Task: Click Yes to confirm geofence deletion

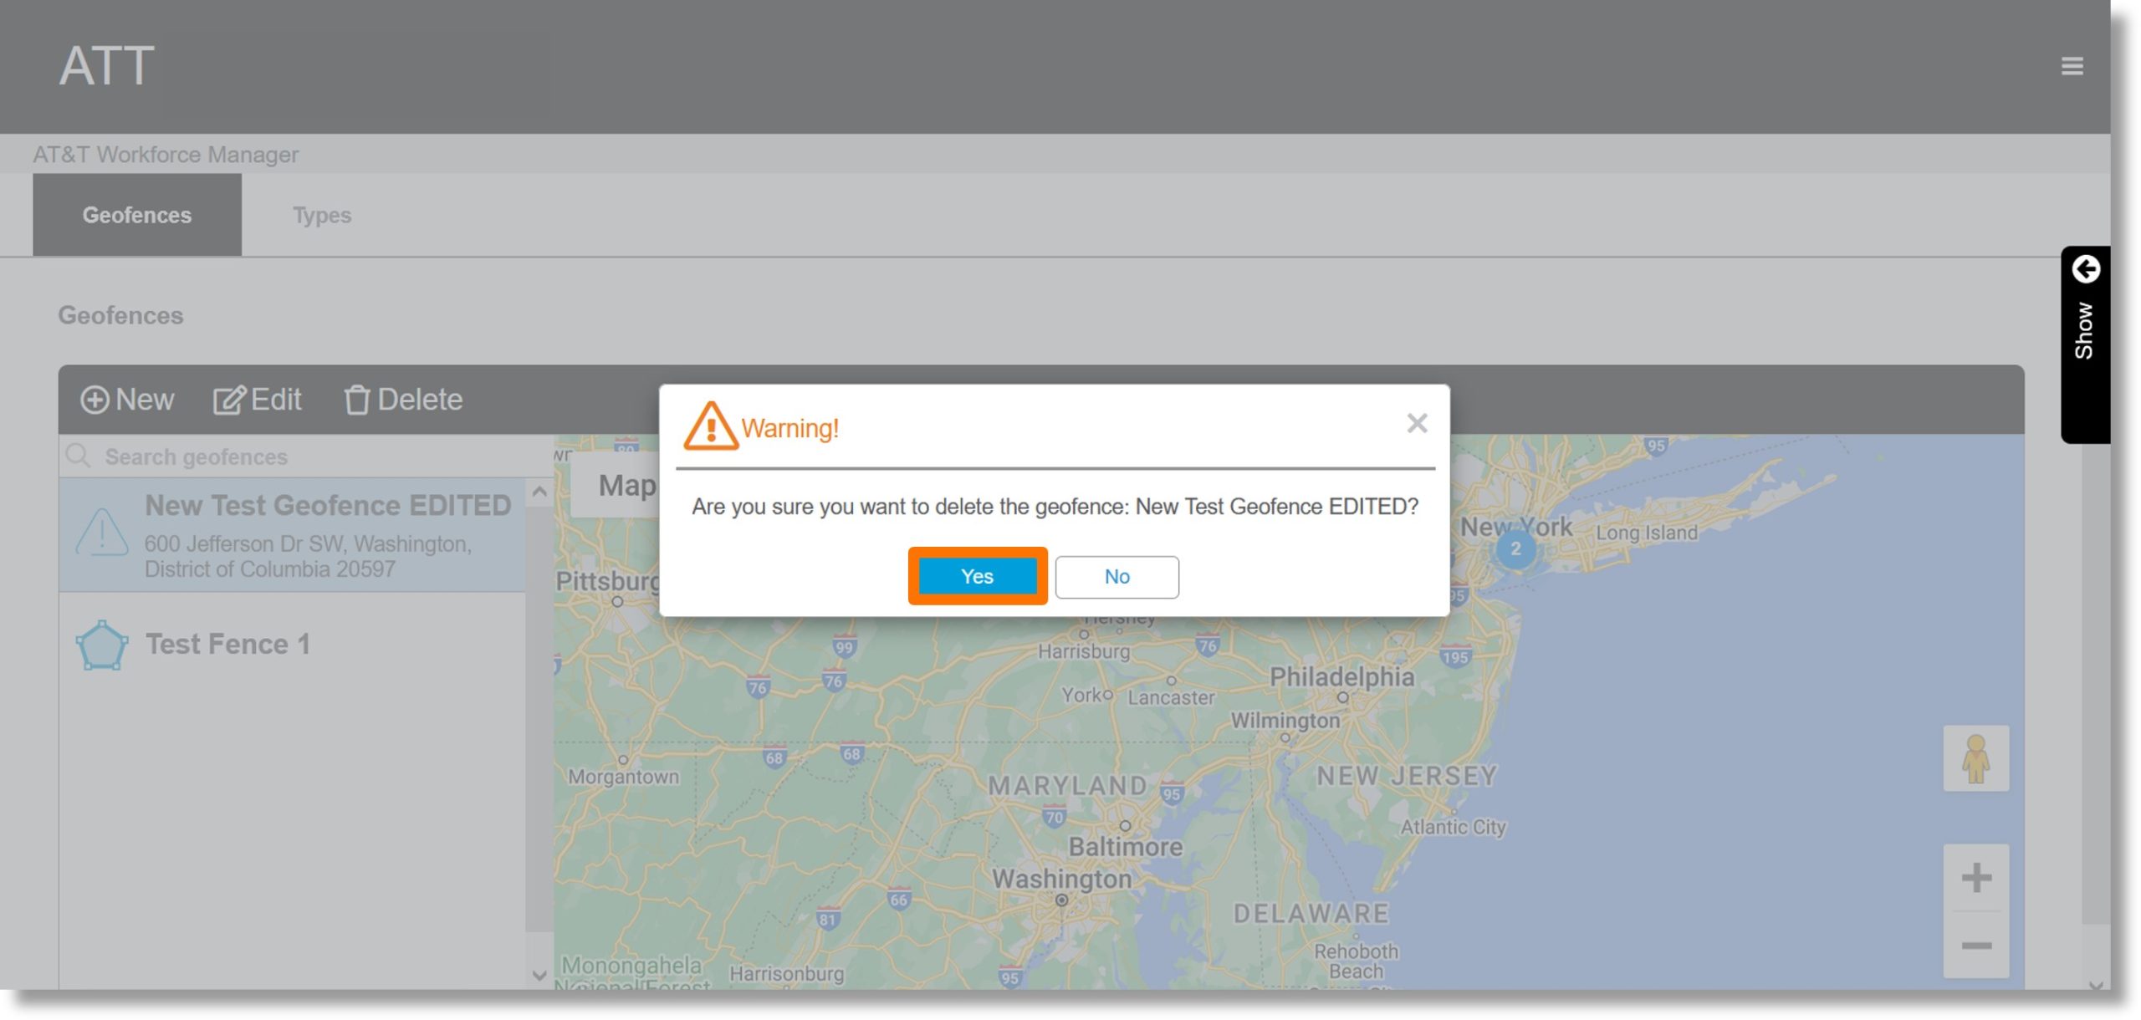Action: click(976, 575)
